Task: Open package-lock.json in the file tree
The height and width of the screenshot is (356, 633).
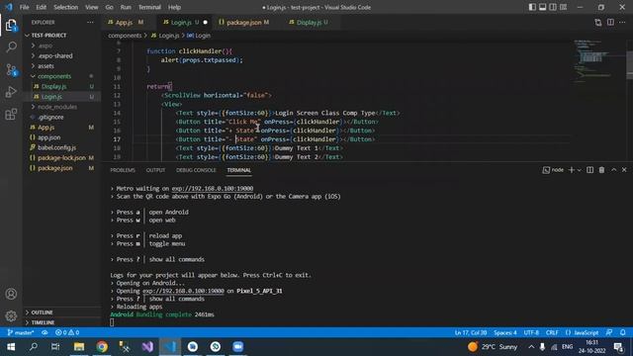Action: [61, 157]
